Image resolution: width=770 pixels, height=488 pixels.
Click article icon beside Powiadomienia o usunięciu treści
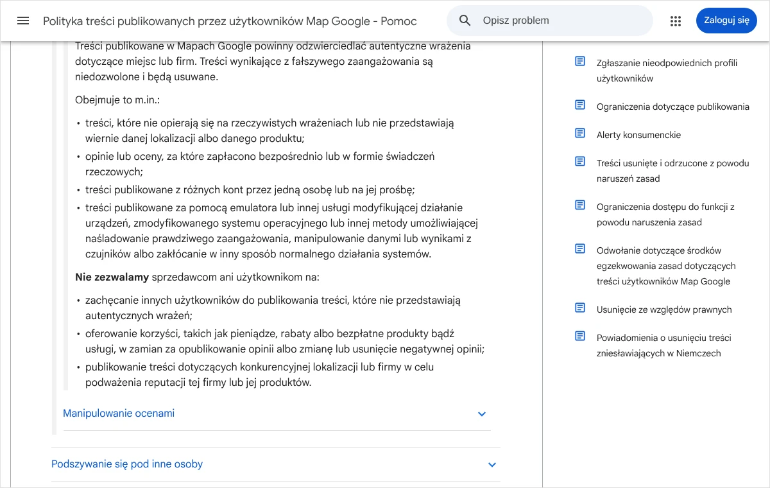pos(580,336)
